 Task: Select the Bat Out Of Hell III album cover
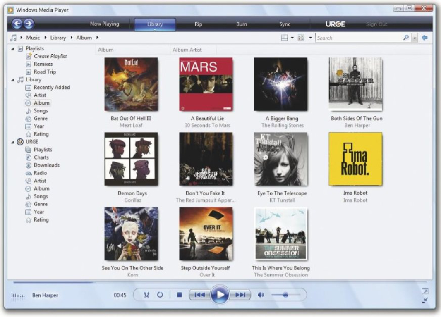click(131, 84)
